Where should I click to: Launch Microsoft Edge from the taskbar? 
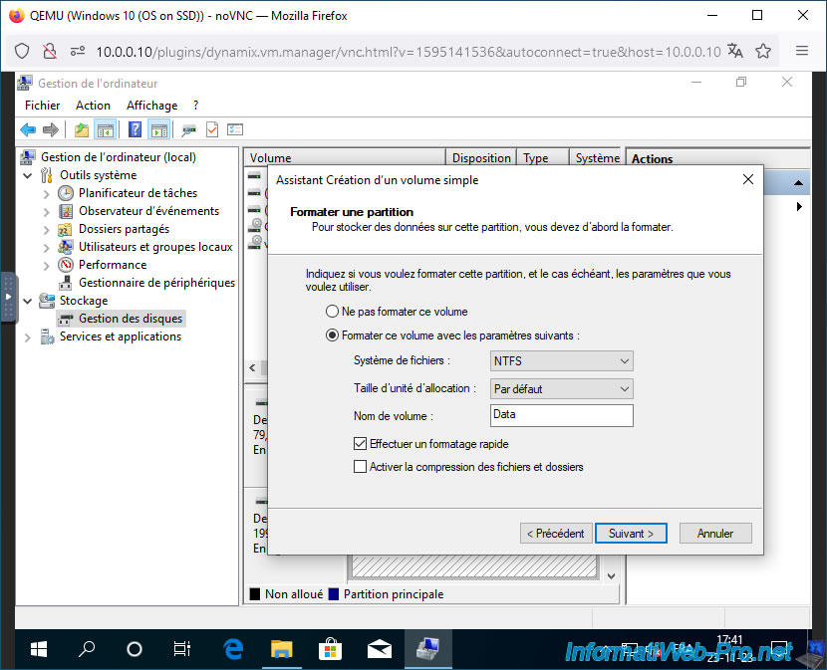(x=232, y=649)
